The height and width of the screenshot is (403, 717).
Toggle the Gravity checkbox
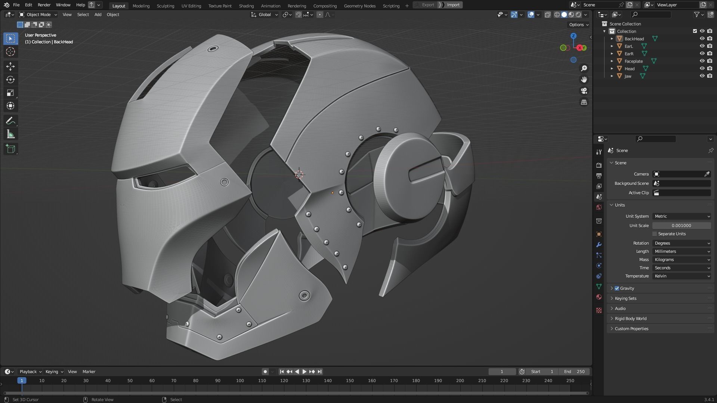point(617,288)
